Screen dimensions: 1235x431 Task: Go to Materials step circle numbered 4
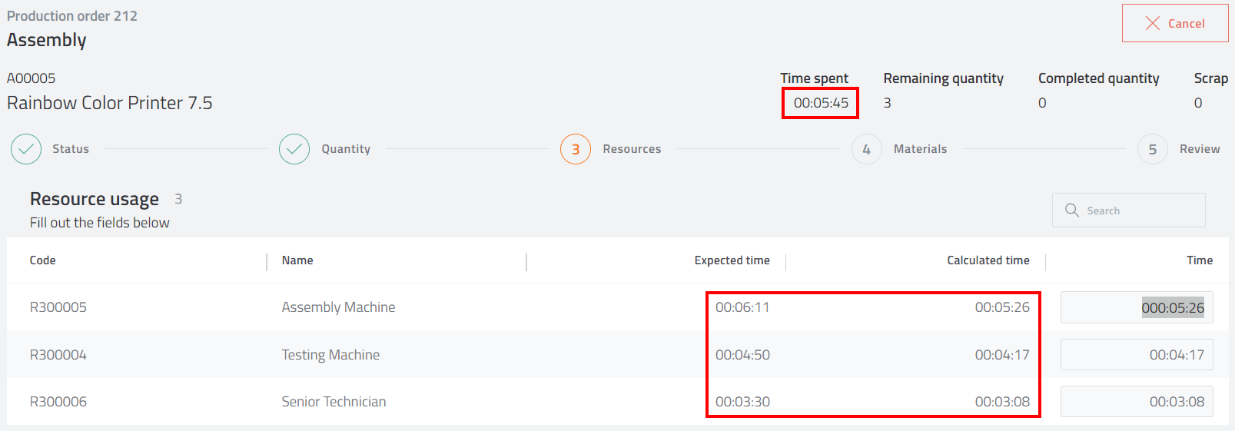click(867, 149)
